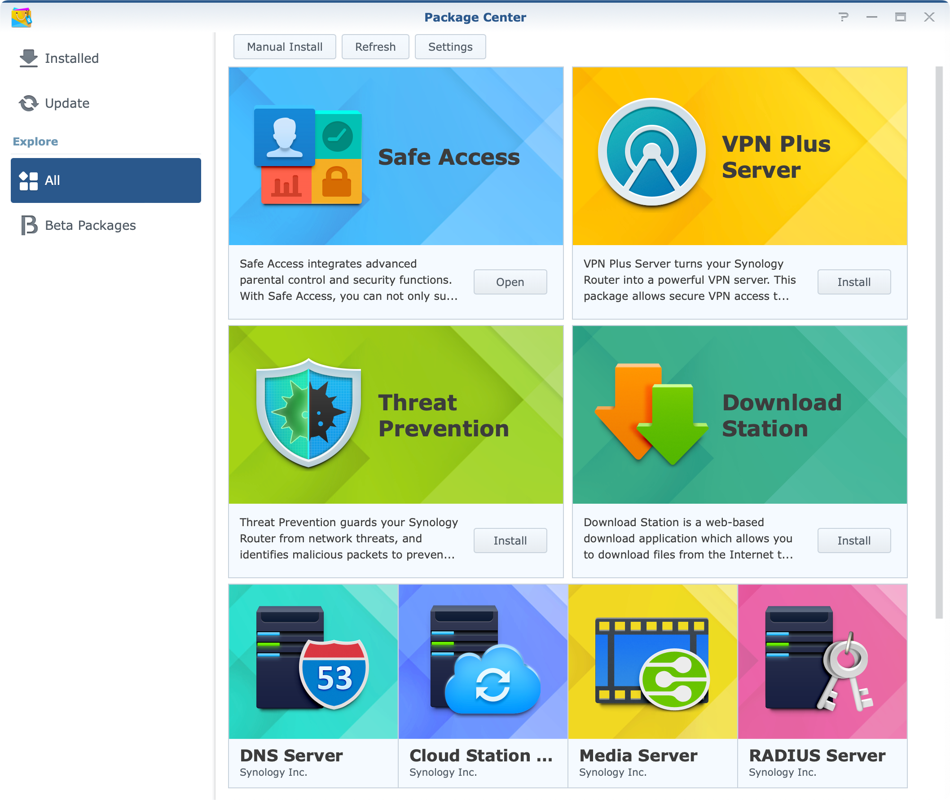This screenshot has width=950, height=800.
Task: Open Package Center Settings
Action: click(450, 47)
